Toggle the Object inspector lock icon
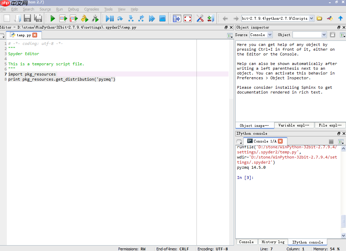 (x=332, y=35)
